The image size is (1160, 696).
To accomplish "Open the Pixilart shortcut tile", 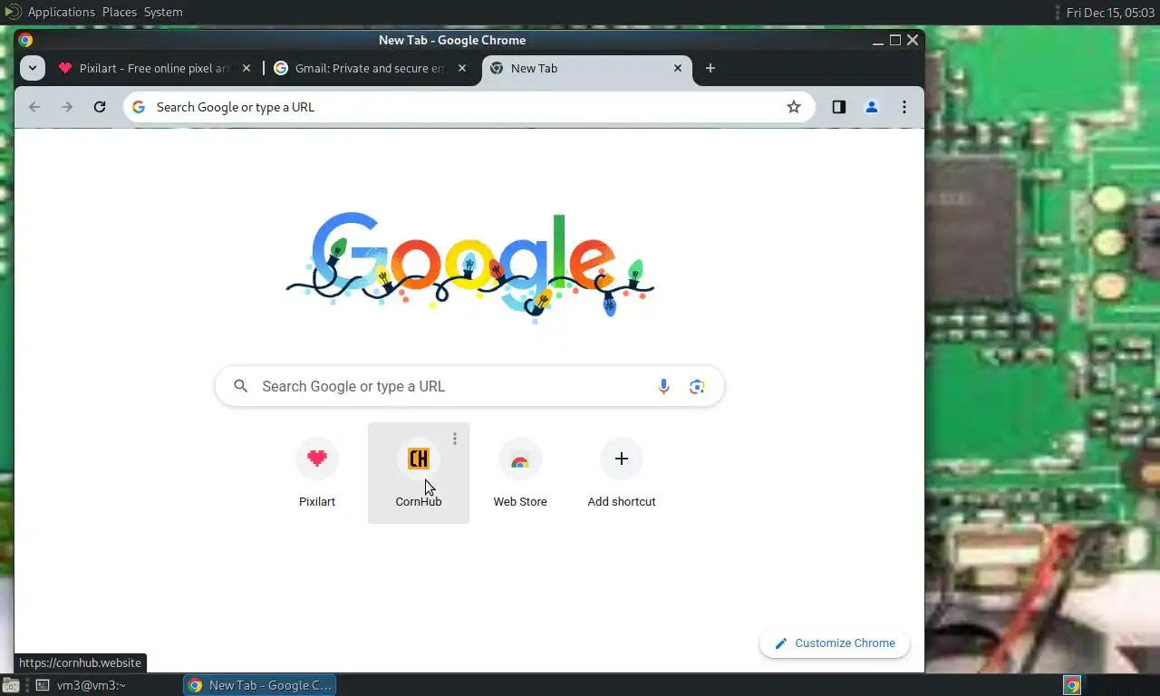I will pos(317,473).
